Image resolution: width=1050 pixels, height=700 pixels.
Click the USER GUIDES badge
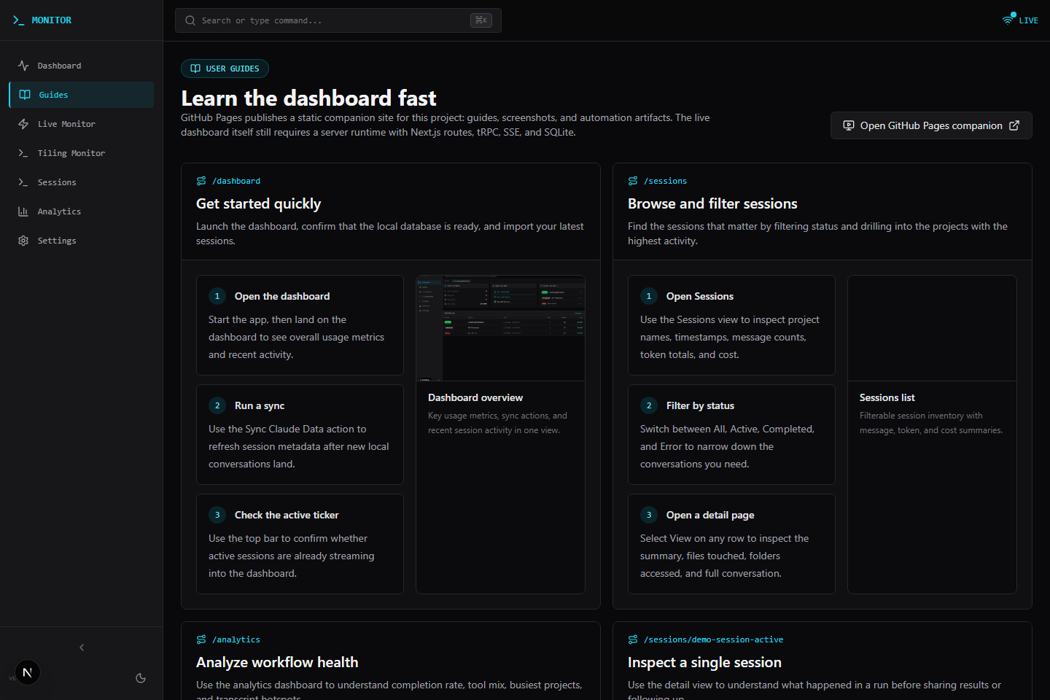pyautogui.click(x=225, y=69)
